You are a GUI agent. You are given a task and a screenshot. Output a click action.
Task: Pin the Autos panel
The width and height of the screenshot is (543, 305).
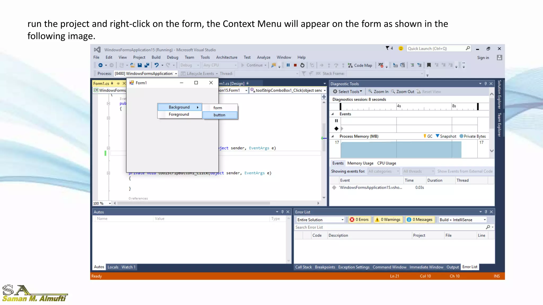[x=282, y=212]
